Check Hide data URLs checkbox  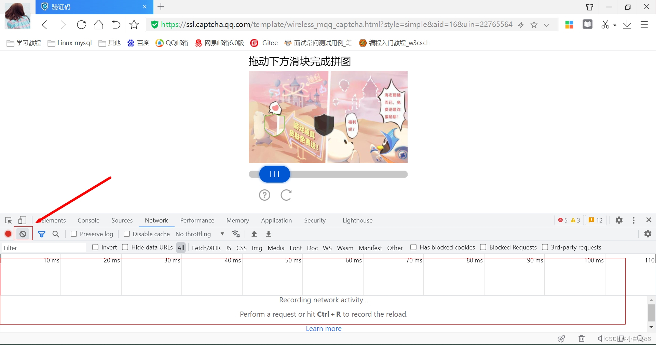point(125,247)
